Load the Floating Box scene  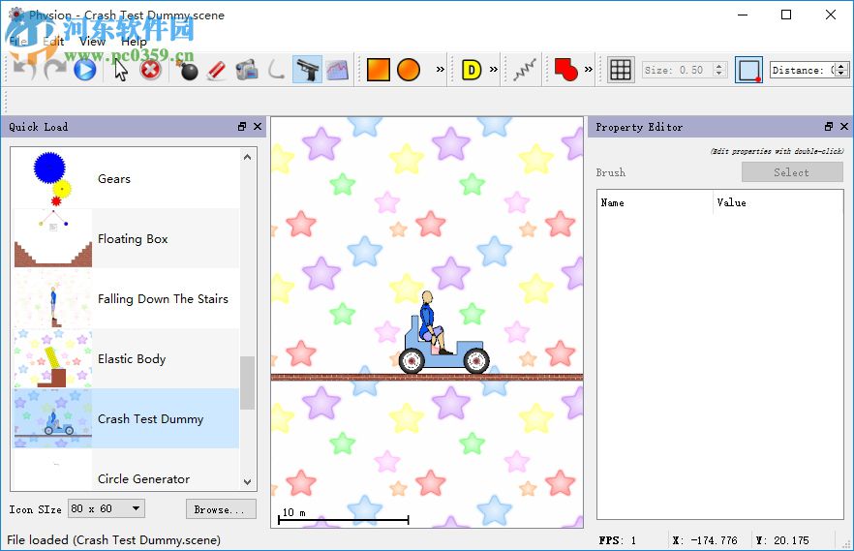(x=126, y=238)
